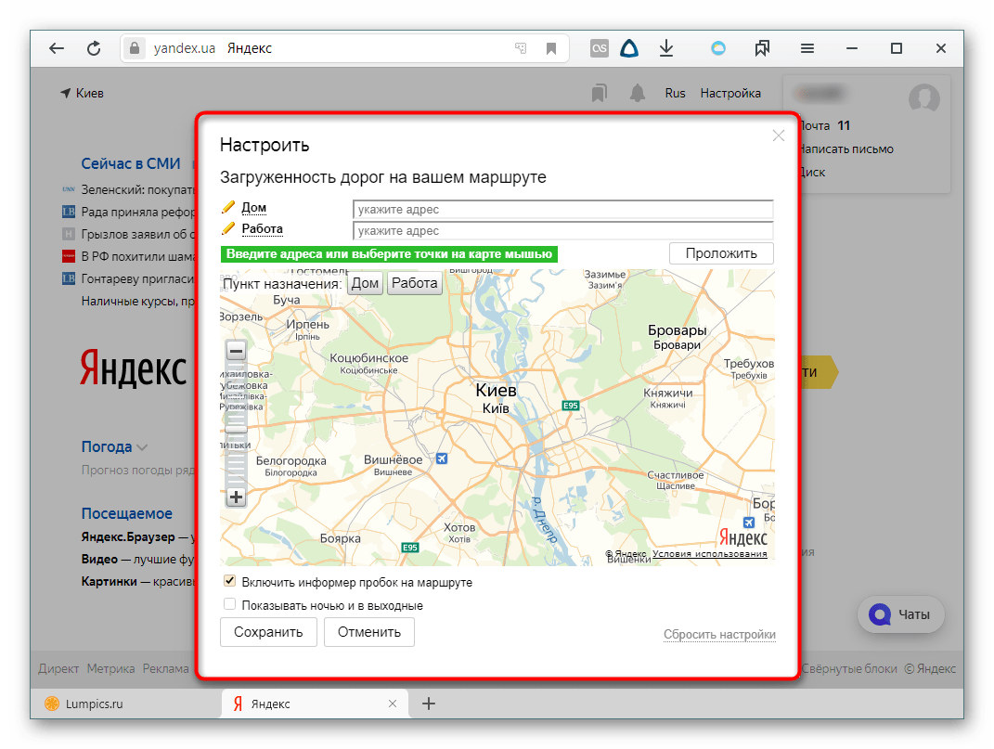Viewport: 994px width, 749px height.
Task: Bookmark the page using the address bar icon
Action: pyautogui.click(x=551, y=49)
